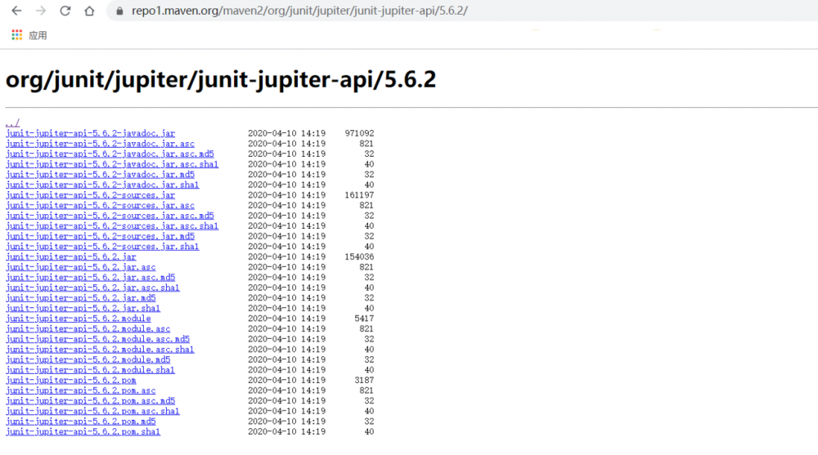This screenshot has height=455, width=818.
Task: Download junit-jupiter-api-5.6.2-javadoc.jar
Action: pos(90,133)
